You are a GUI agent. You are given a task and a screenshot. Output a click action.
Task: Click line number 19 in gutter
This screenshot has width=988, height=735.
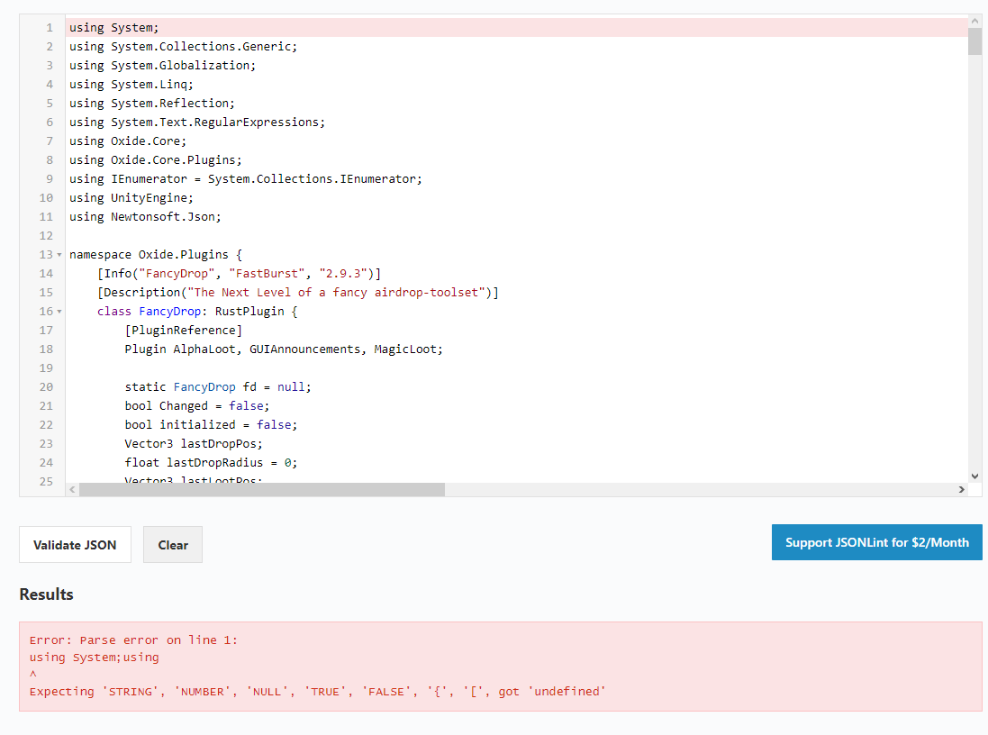click(46, 368)
